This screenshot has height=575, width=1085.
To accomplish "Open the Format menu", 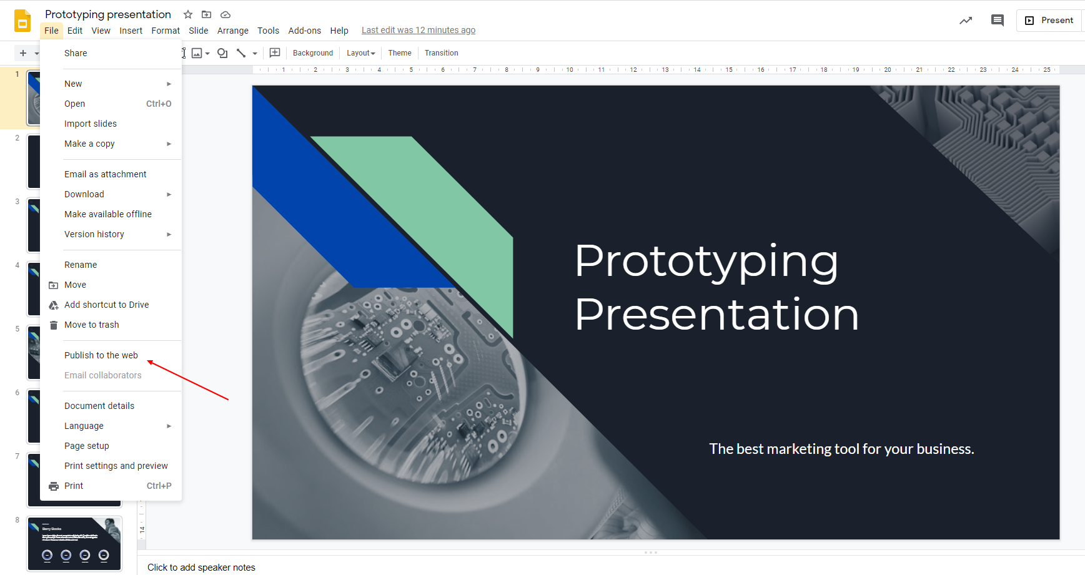I will click(x=166, y=31).
